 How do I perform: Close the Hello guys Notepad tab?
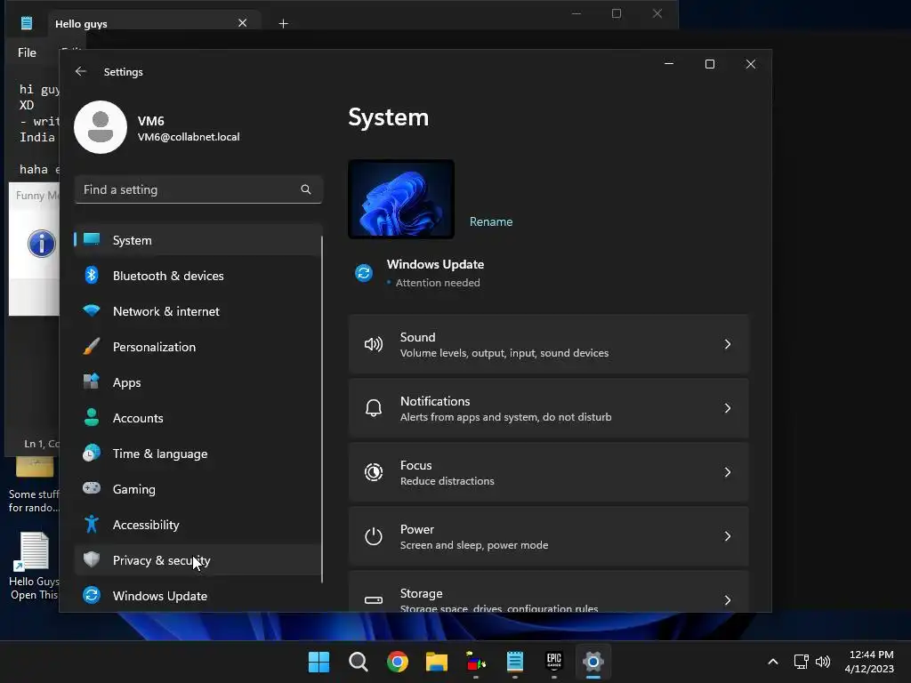click(242, 23)
